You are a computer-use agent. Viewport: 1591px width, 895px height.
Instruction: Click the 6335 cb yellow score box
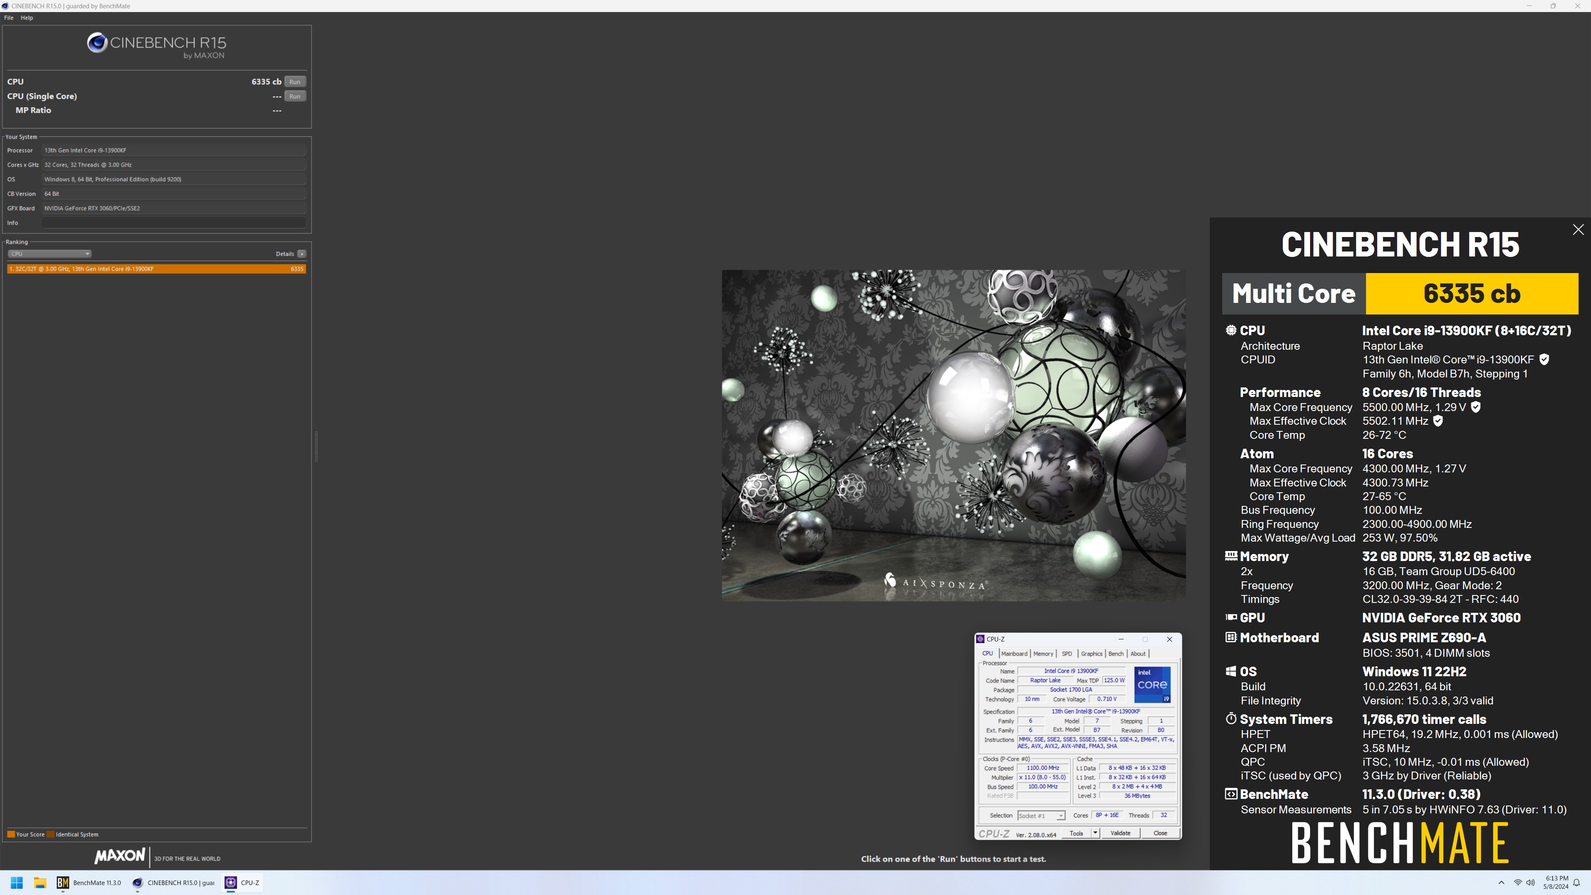1472,293
